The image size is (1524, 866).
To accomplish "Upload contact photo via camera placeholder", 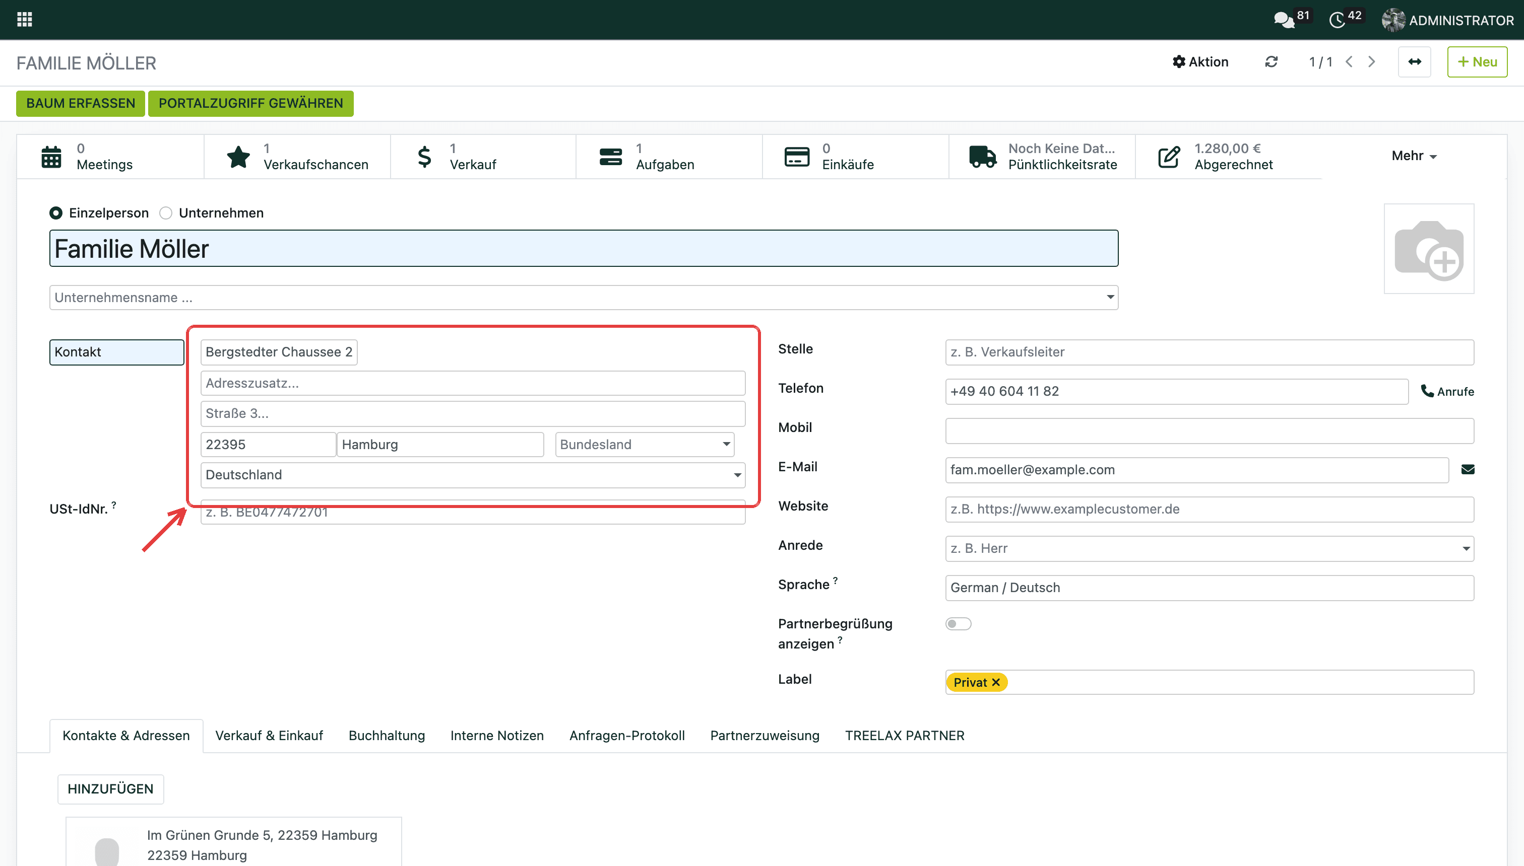I will pos(1429,249).
